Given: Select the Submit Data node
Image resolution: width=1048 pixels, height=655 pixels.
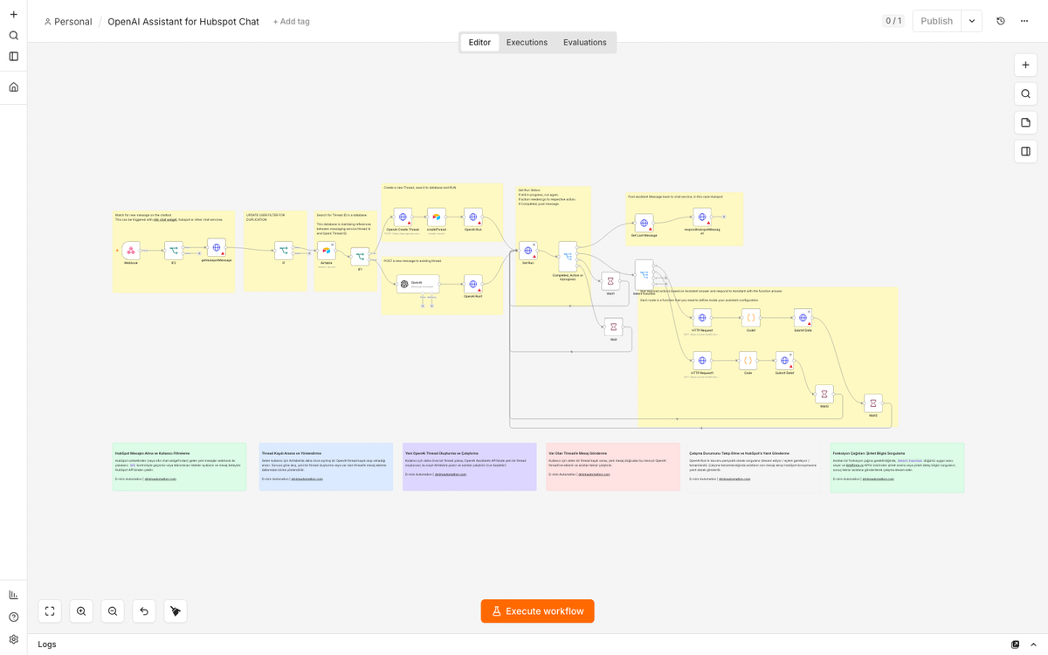Looking at the screenshot, I should 803,318.
